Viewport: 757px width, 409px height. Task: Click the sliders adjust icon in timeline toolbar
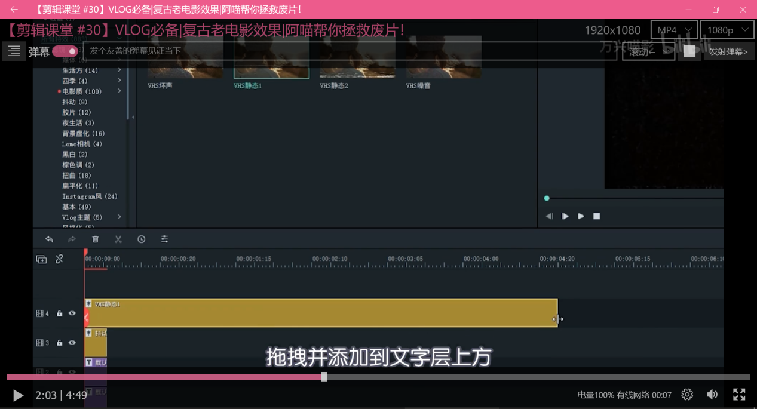(x=164, y=239)
